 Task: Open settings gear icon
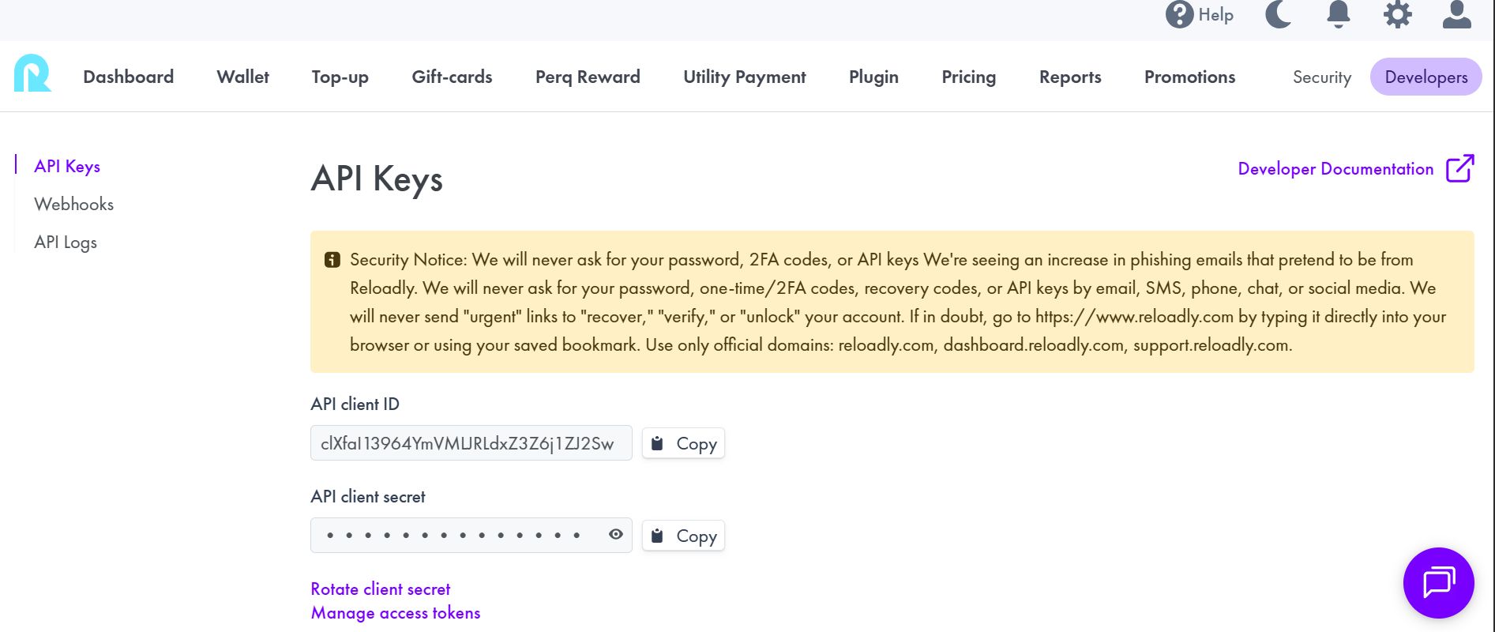click(1397, 15)
